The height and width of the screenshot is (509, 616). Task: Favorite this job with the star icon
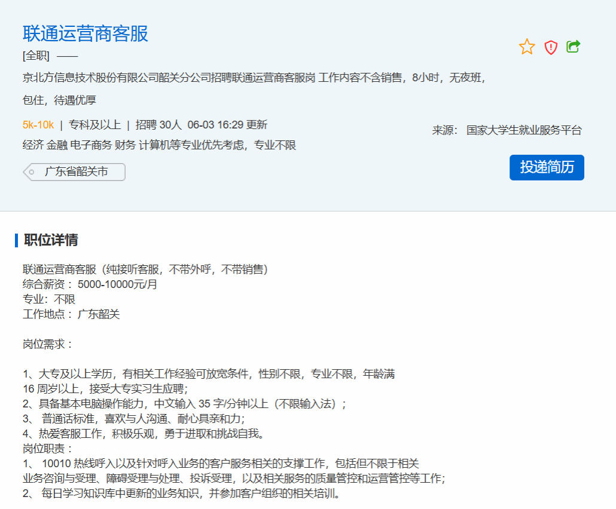[527, 47]
